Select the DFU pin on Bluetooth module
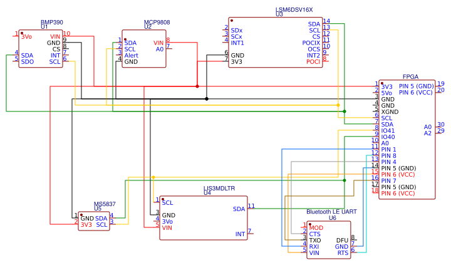 tap(342, 241)
